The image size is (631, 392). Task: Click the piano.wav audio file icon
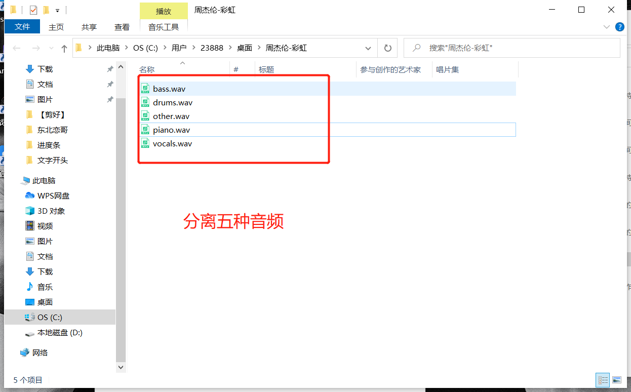pyautogui.click(x=145, y=130)
